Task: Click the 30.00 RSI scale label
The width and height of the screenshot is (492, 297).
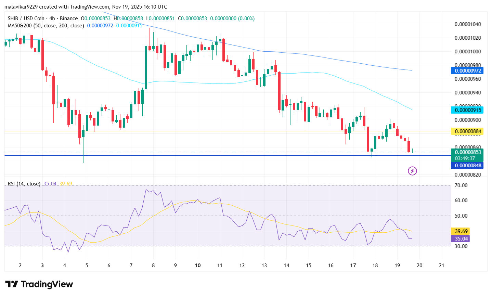Action: [x=461, y=246]
